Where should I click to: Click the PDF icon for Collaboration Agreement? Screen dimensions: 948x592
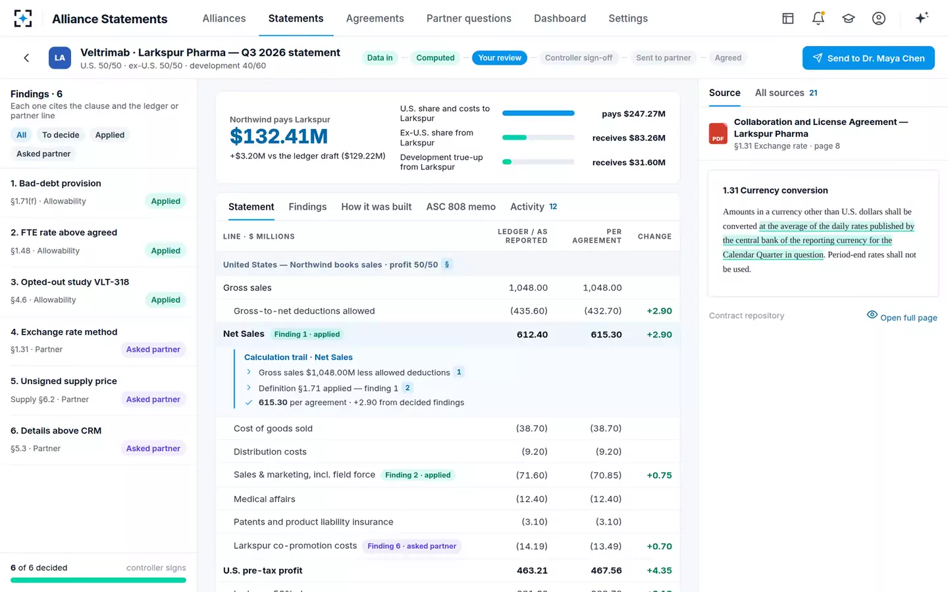[718, 134]
